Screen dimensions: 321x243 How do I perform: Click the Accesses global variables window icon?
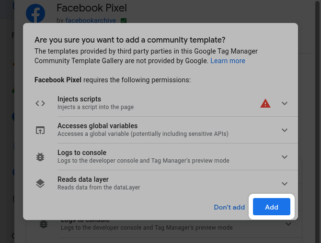click(x=40, y=130)
